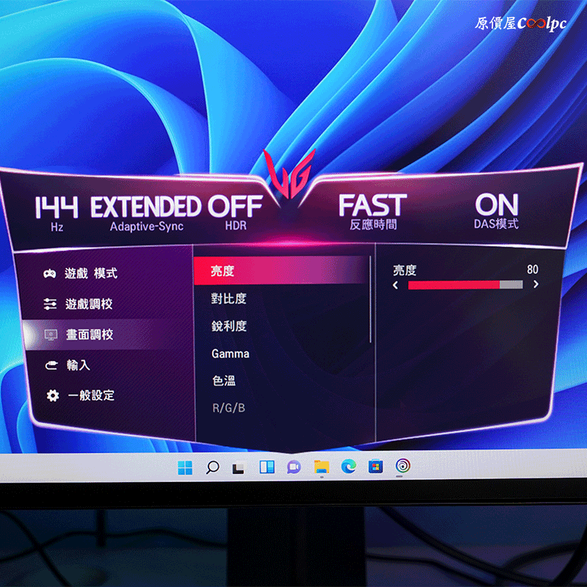Click the input cable plug icon
The width and height of the screenshot is (587, 587).
(x=51, y=365)
